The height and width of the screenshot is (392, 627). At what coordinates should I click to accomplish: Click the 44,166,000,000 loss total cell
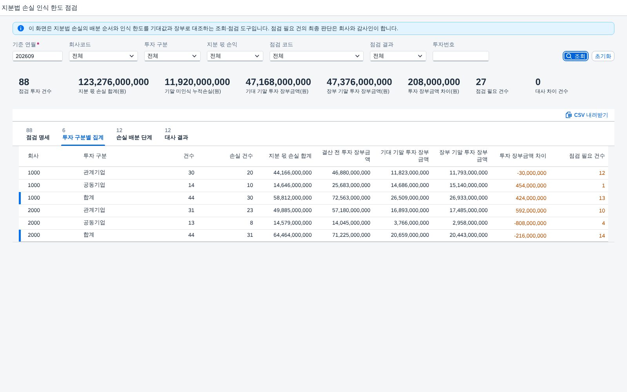pyautogui.click(x=293, y=172)
